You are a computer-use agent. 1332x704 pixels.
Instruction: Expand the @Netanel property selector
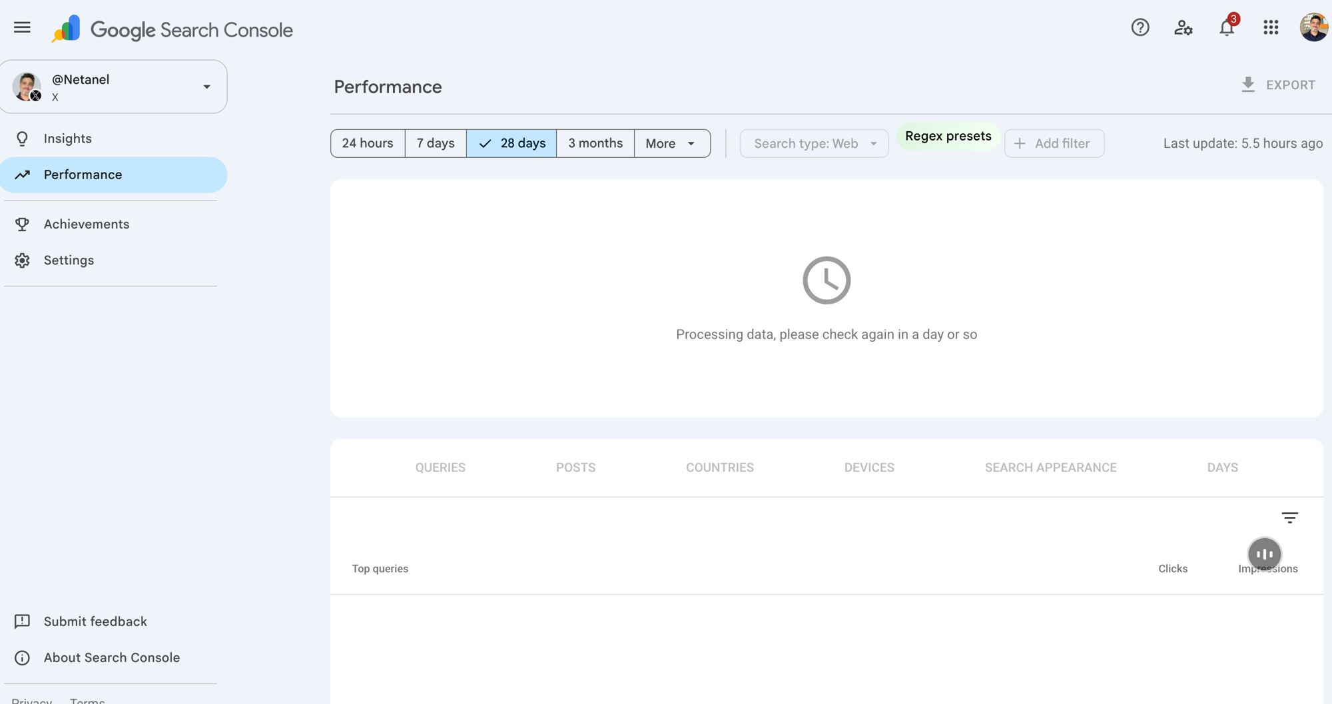point(206,87)
